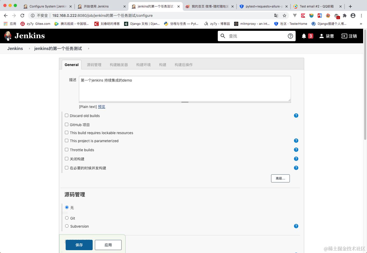Viewport: 367px width, 253px height.
Task: Switch to 构建环境 tab
Action: click(144, 65)
